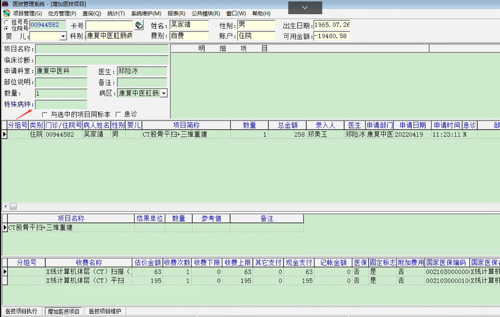
Task: Switch to the 增加医技项目 tab
Action: pos(63,311)
